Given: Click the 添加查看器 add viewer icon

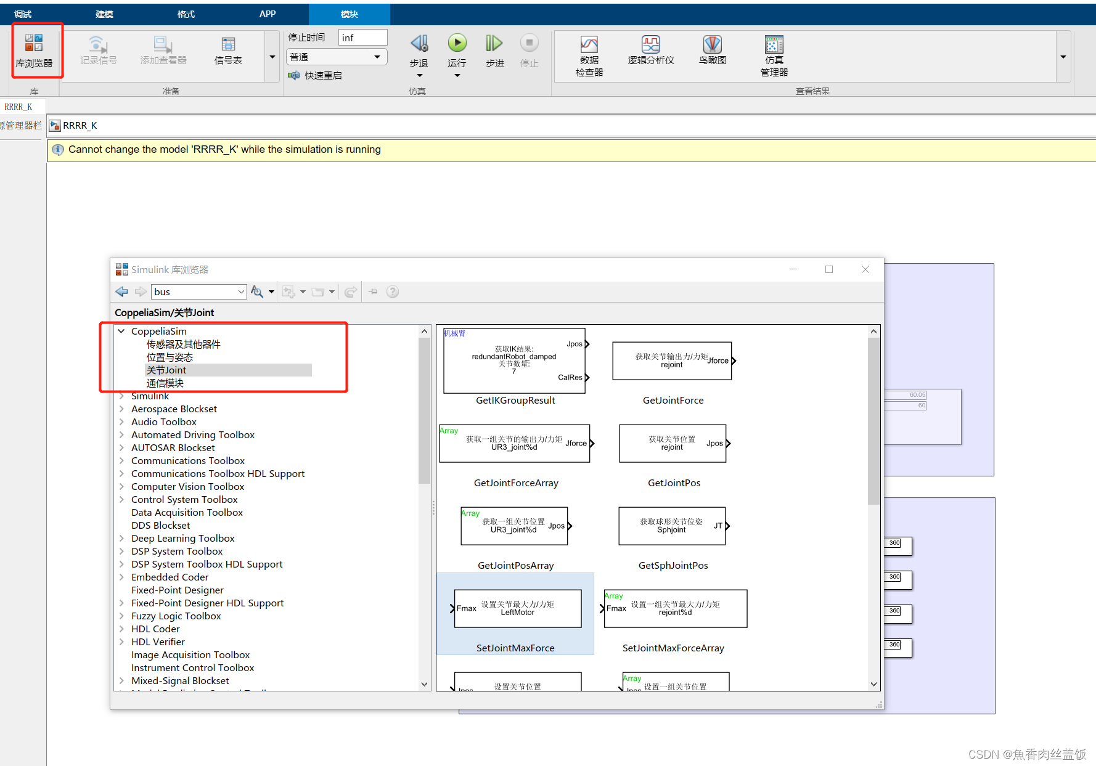Looking at the screenshot, I should [163, 44].
